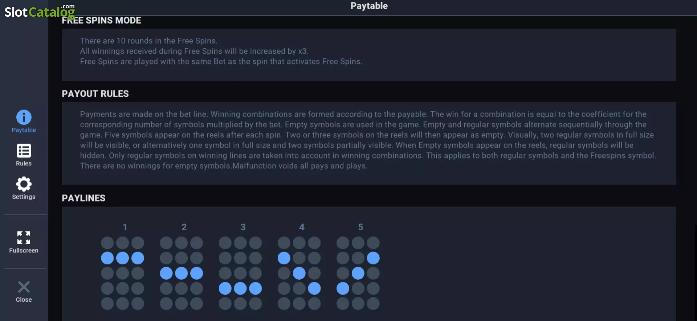
Task: Open the Settings gear icon
Action: 24,184
